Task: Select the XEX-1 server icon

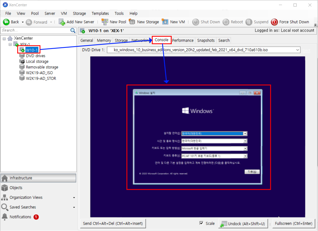Action: 16,44
